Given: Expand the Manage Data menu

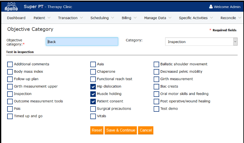Looking at the screenshot, I should point(157,18).
